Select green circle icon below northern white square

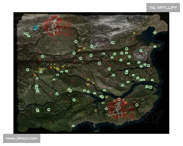(x=92, y=46)
